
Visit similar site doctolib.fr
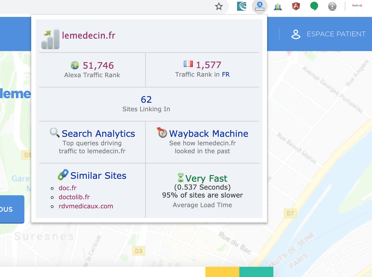[74, 197]
